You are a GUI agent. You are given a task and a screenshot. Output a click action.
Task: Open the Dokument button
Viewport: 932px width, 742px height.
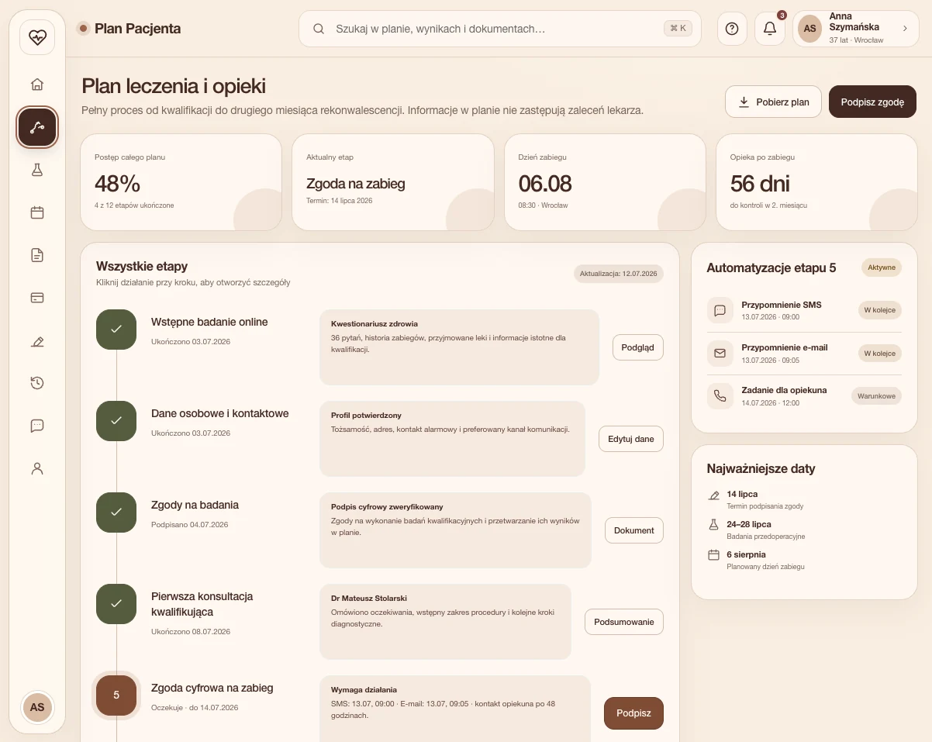click(633, 530)
